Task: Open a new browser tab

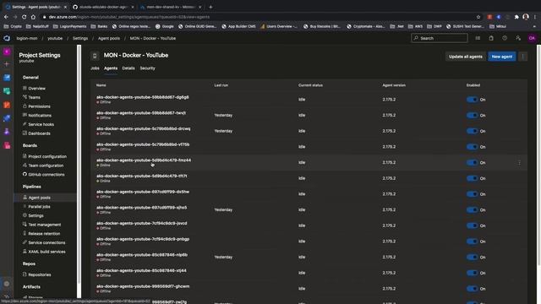Action: coord(210,7)
